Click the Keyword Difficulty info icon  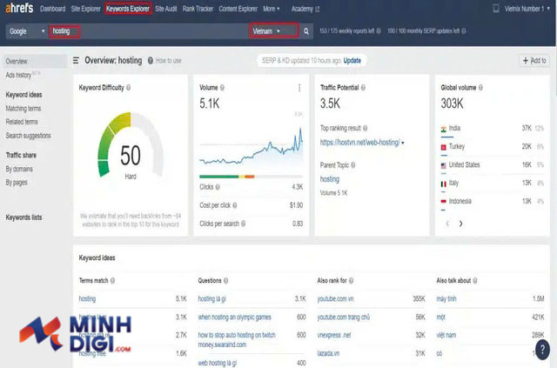pyautogui.click(x=129, y=87)
